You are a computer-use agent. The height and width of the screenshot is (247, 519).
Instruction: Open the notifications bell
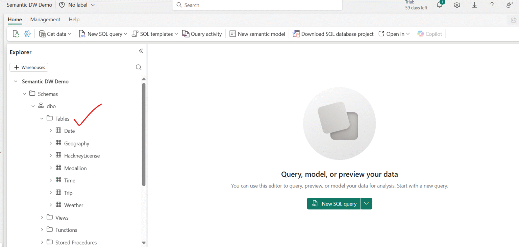(x=440, y=5)
